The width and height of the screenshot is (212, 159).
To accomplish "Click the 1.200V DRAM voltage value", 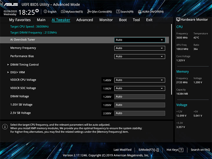I will 107,97.
